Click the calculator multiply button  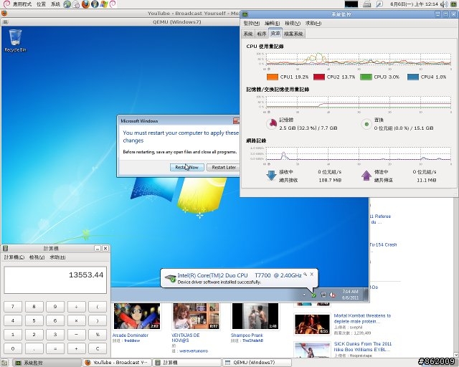pyautogui.click(x=76, y=320)
